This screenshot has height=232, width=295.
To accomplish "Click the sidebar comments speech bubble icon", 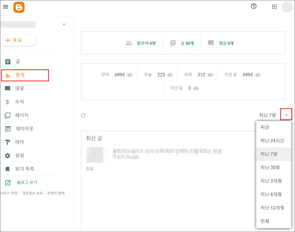I will coord(7,89).
